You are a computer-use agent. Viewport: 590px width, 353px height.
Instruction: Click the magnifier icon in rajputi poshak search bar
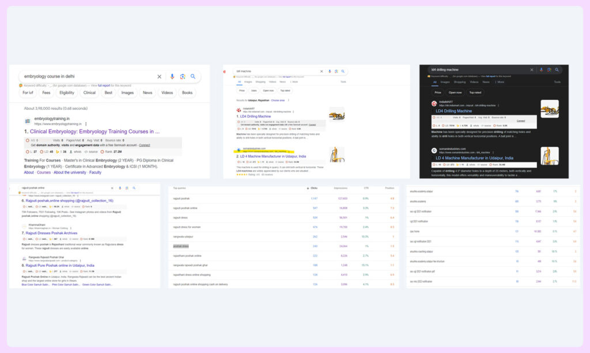134,188
